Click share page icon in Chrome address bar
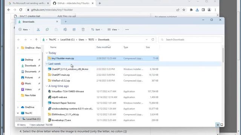Image resolution: width=241 pixels, height=135 pixels. coord(178,10)
